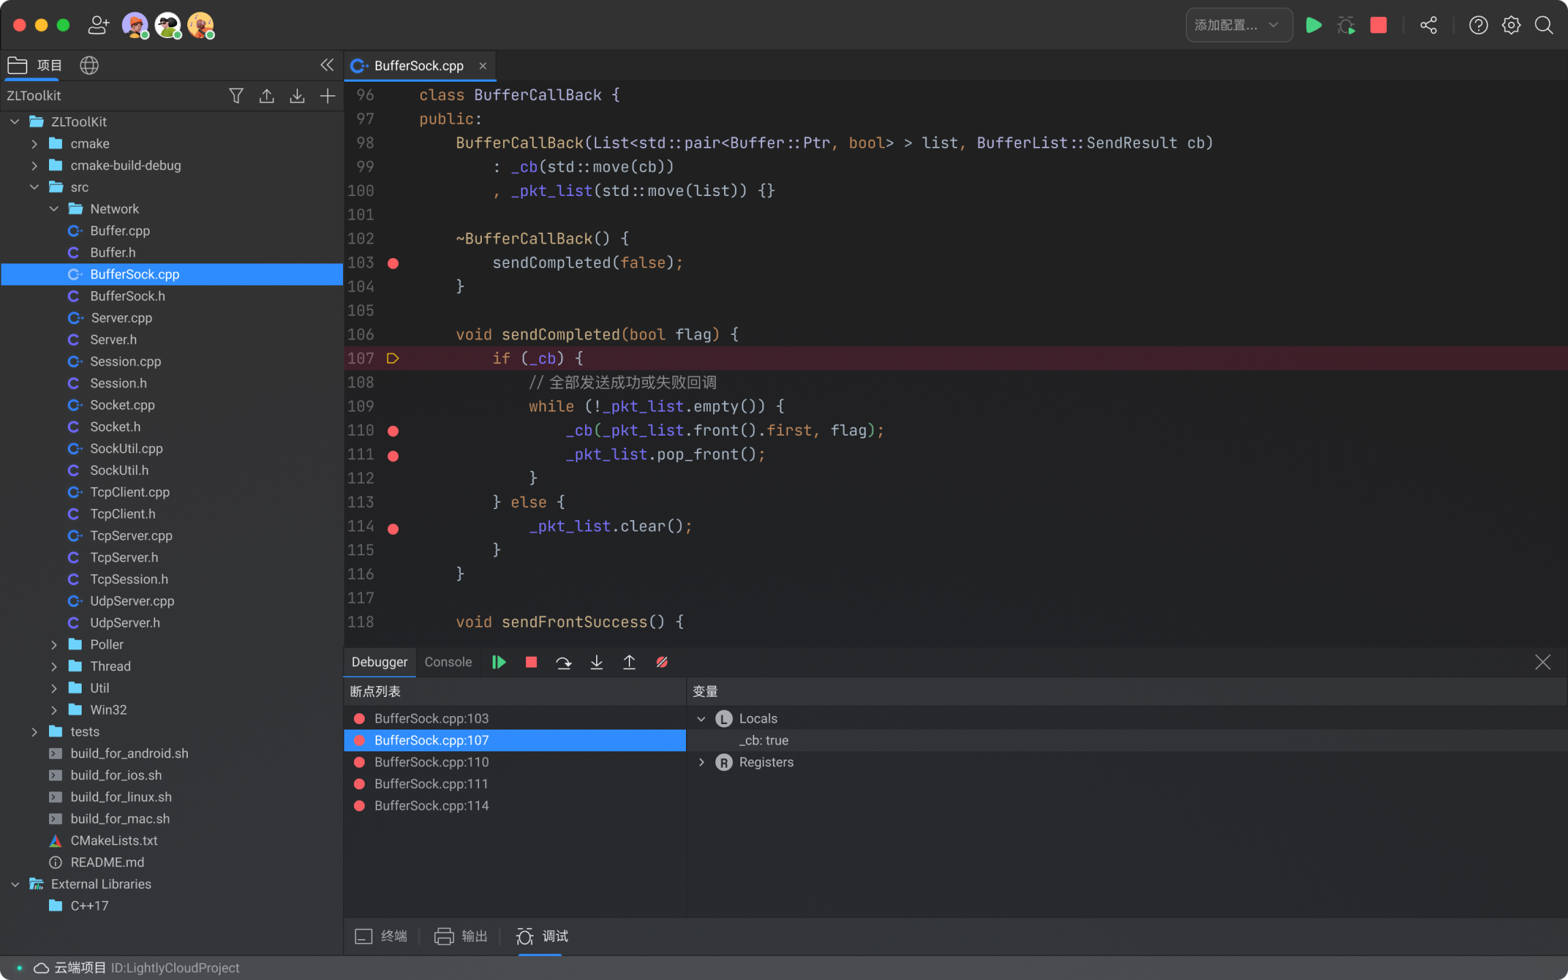
Task: Click the add collaborator icon
Action: pos(99,25)
